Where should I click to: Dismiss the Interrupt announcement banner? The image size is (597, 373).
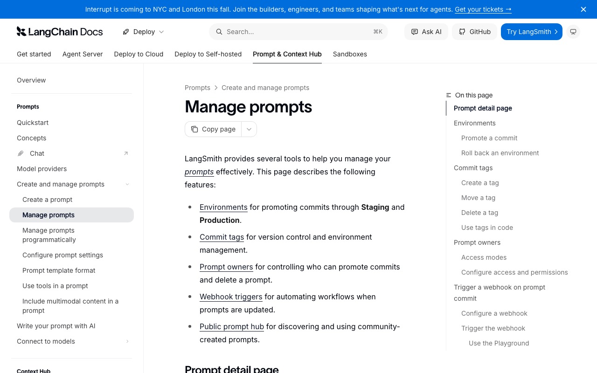tap(583, 9)
